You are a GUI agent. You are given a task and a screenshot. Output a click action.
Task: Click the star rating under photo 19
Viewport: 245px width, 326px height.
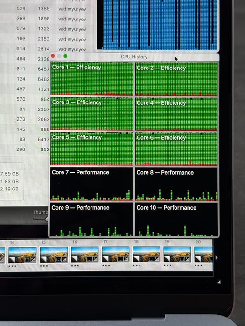167,265
